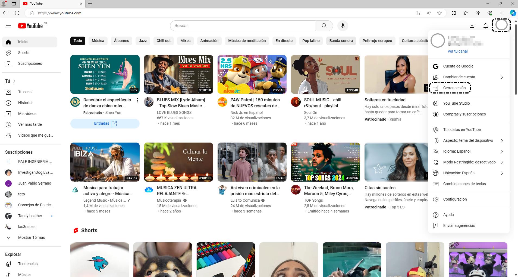Open PALE INGENIERIA subscription channel
This screenshot has width=518, height=277.
coord(30,162)
